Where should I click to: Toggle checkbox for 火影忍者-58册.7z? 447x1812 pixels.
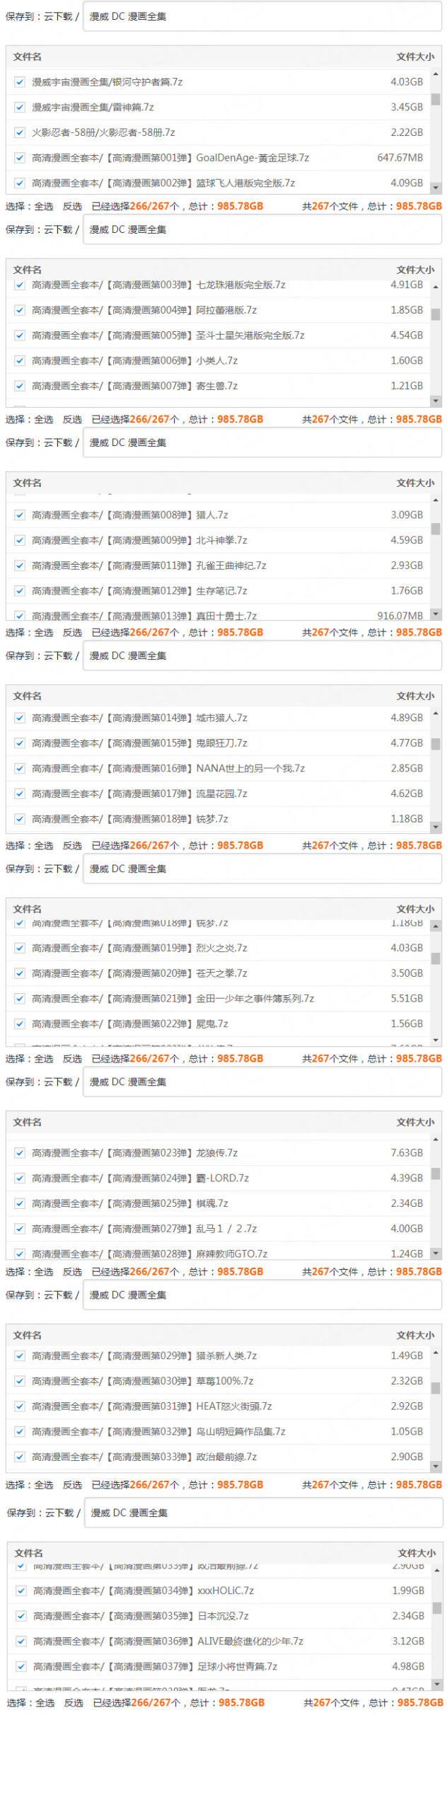tap(20, 132)
